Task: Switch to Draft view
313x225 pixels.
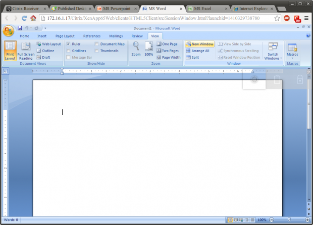Action: [43, 58]
